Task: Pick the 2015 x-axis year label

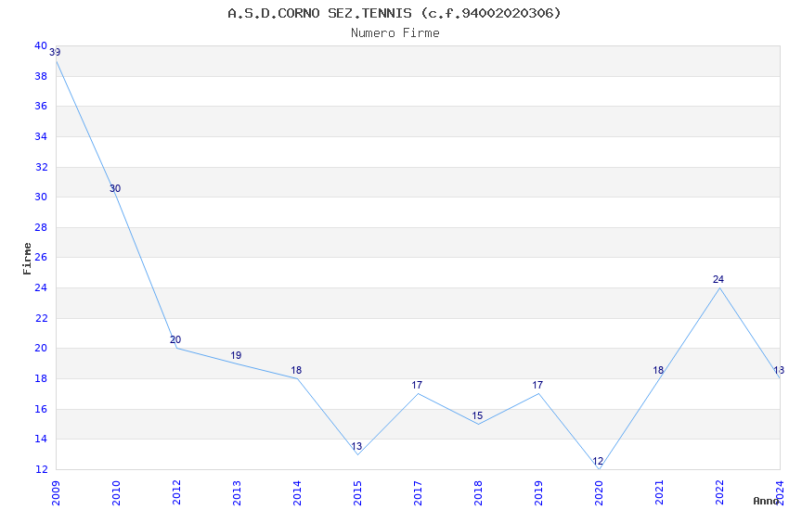Action: [x=357, y=493]
